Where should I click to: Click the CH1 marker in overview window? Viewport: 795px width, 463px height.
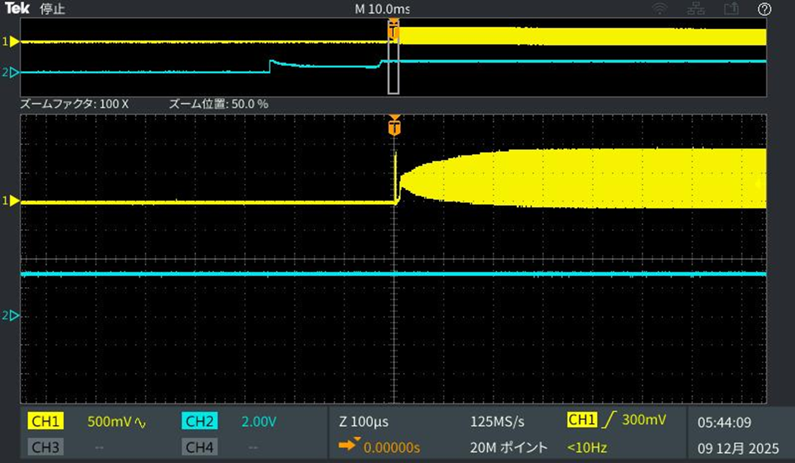click(11, 42)
